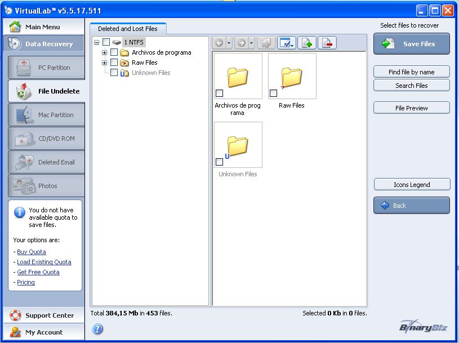Click the blue info icon in quota notice
Viewport: 459px width, 343px height.
[x=20, y=212]
